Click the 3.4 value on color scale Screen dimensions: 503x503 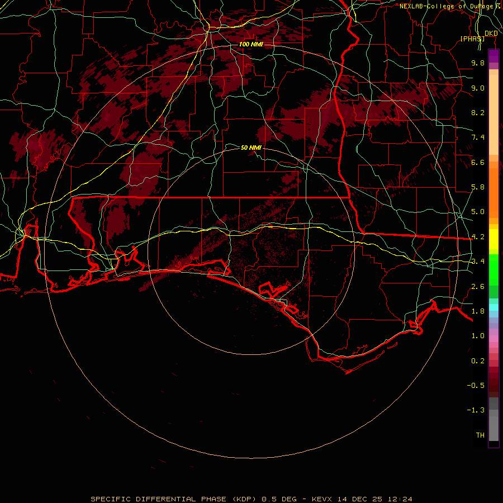click(478, 262)
